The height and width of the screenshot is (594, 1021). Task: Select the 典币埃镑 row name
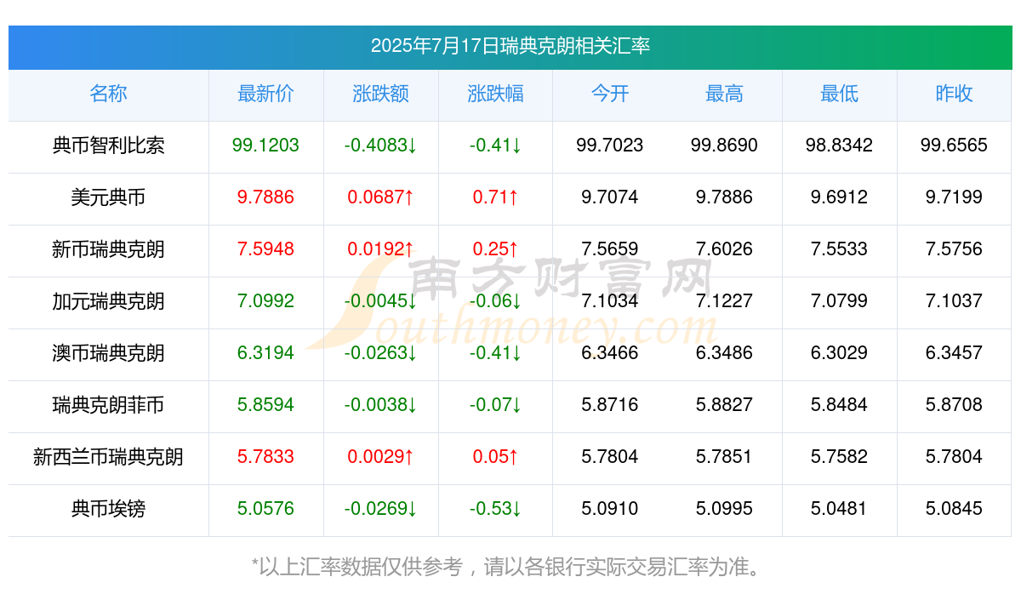108,509
